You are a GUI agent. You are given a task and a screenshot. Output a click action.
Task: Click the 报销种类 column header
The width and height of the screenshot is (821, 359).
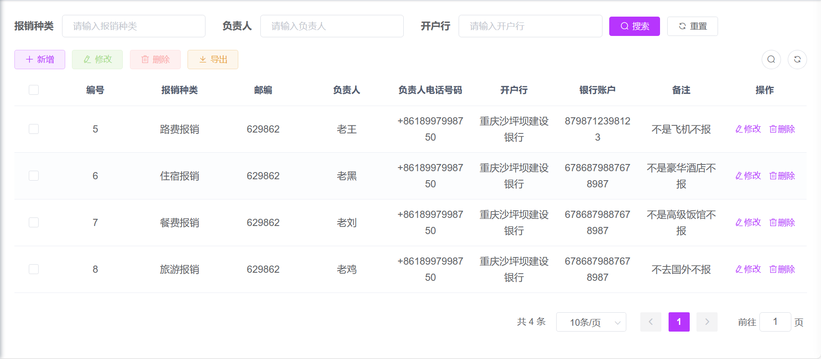(179, 90)
